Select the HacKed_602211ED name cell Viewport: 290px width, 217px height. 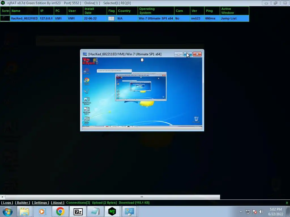(x=24, y=18)
